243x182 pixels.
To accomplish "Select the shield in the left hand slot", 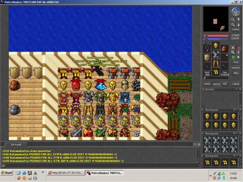I will (207, 57).
